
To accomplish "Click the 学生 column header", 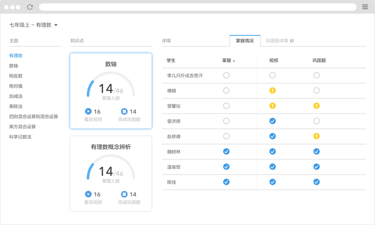I will (x=171, y=60).
